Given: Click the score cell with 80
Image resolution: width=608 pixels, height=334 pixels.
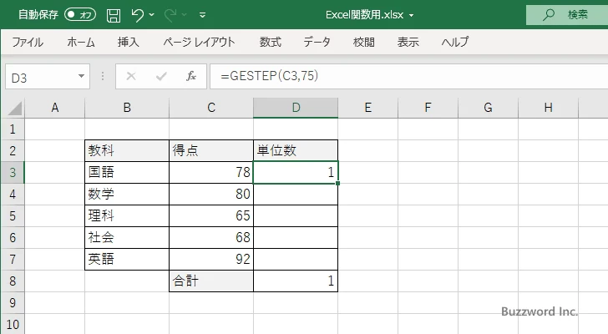Looking at the screenshot, I should (211, 194).
